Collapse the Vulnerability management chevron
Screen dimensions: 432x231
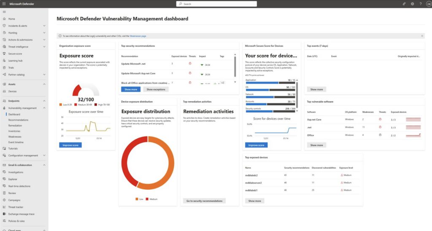(44, 108)
